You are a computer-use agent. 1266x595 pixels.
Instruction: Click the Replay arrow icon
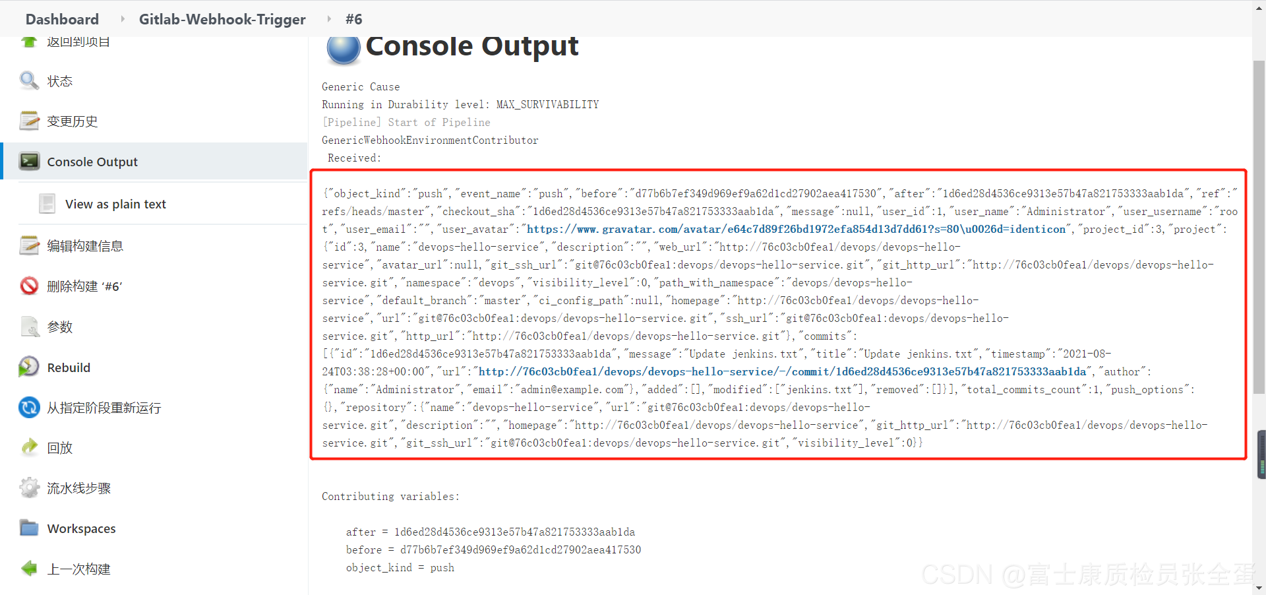[29, 447]
